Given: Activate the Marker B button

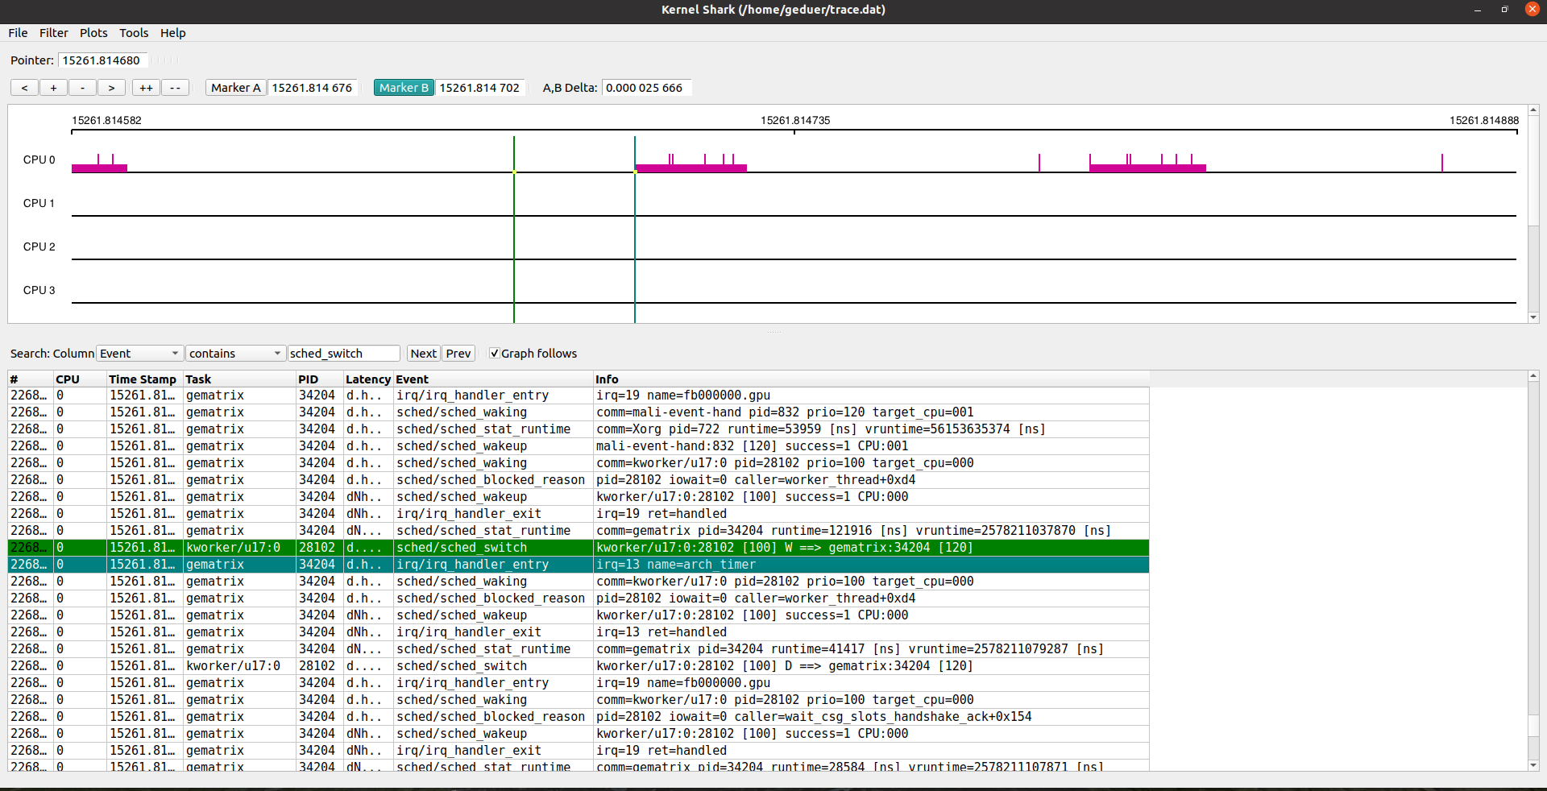Looking at the screenshot, I should click(404, 88).
